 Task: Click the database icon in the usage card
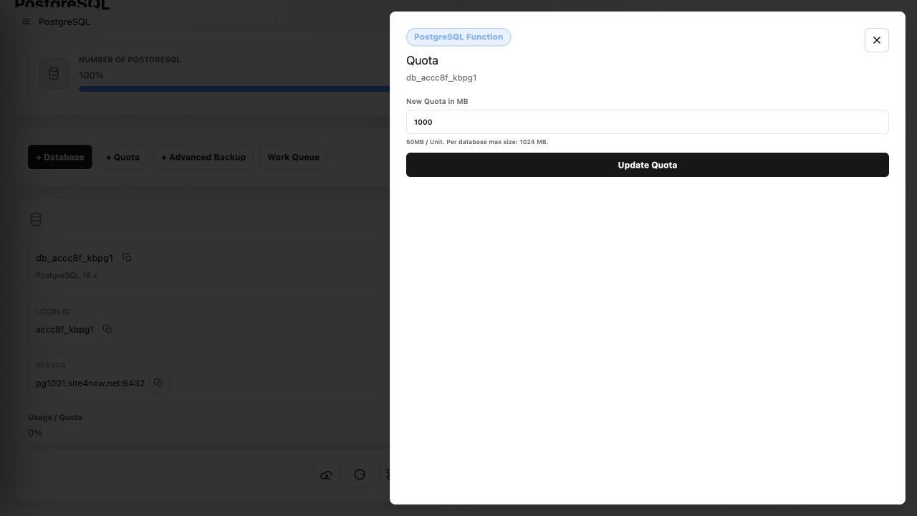tap(54, 74)
